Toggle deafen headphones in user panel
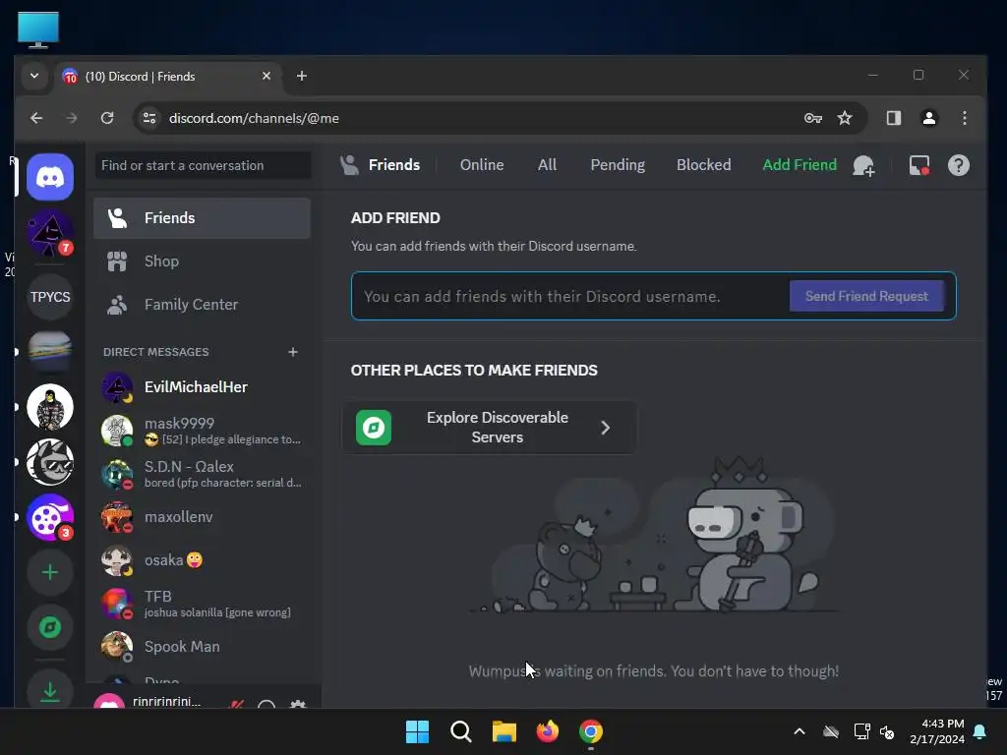The image size is (1007, 755). coord(267,704)
